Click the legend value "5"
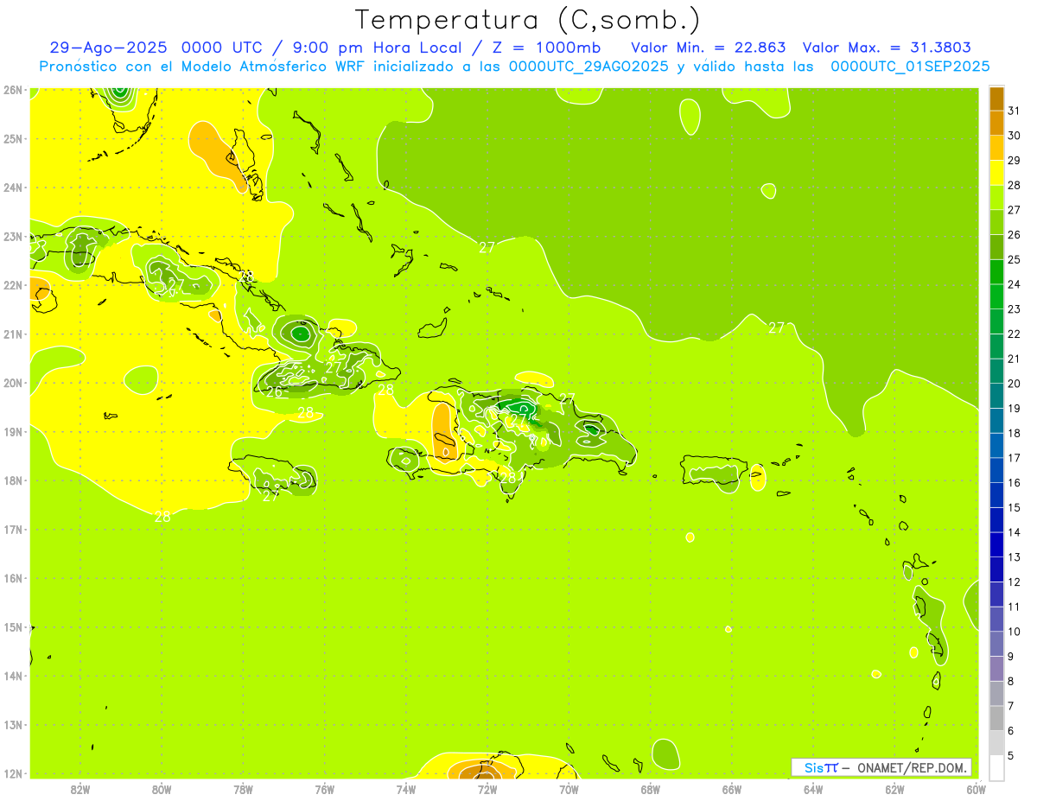The width and height of the screenshot is (1037, 801). click(x=1011, y=756)
